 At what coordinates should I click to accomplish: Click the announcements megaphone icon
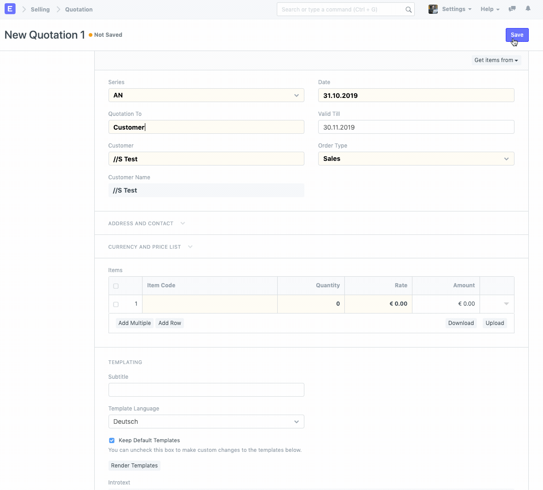point(512,8)
